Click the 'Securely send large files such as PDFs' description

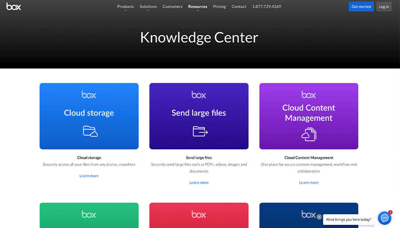tap(199, 168)
